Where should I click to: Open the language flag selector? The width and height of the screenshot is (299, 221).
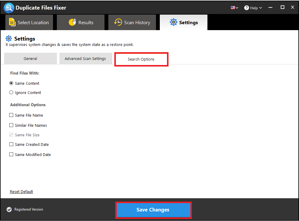(234, 8)
